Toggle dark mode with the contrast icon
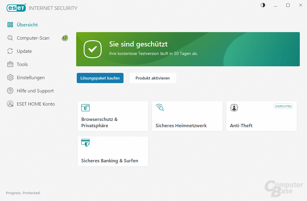Viewport: 307px width, 201px height. [x=263, y=5]
